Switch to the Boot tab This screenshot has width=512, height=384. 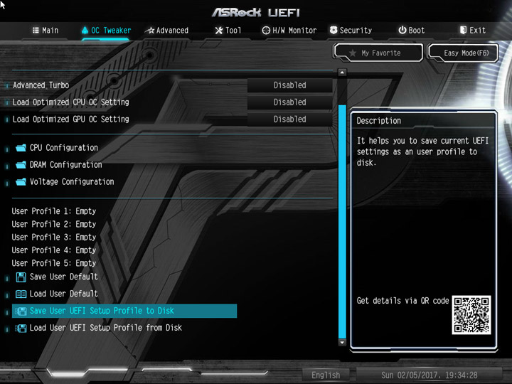point(412,31)
